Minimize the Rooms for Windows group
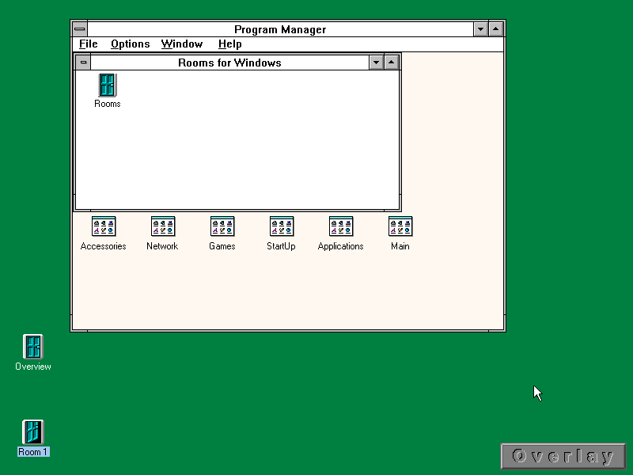The height and width of the screenshot is (475, 633). coord(377,63)
